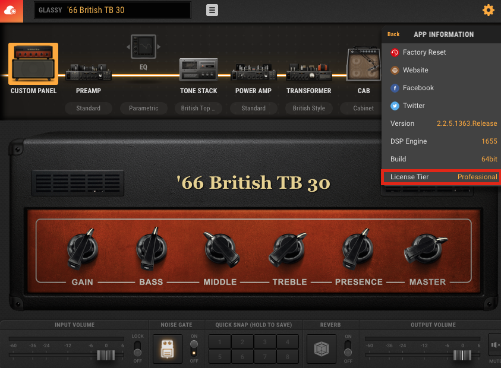Open the preset list hamburger menu
This screenshot has height=368, width=501.
click(x=212, y=10)
